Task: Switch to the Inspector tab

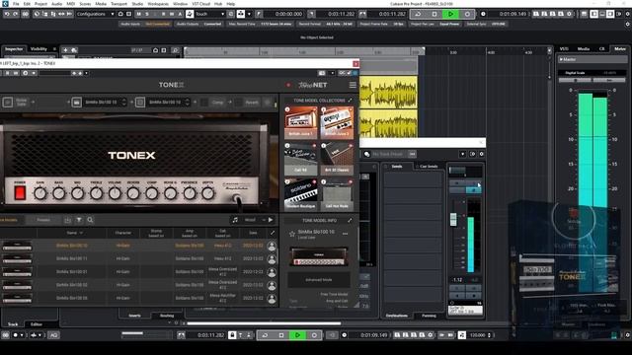Action: click(14, 49)
